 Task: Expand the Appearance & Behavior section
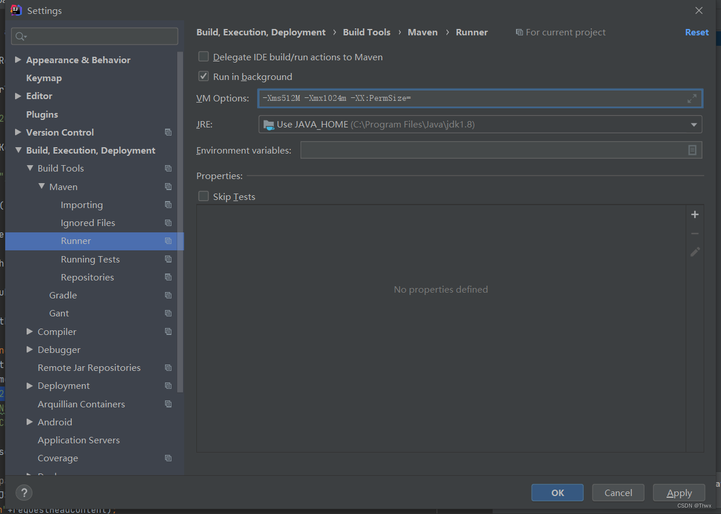pyautogui.click(x=18, y=59)
